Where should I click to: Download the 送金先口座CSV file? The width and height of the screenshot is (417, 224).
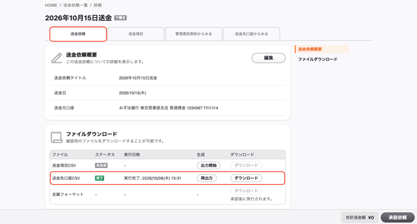coord(246,178)
